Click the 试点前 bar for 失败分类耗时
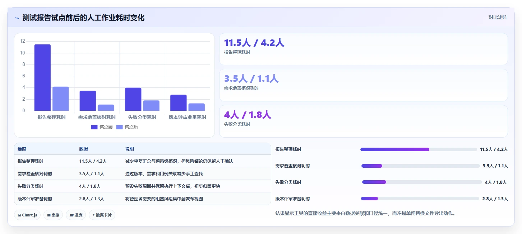This screenshot has width=522, height=234. [x=133, y=99]
